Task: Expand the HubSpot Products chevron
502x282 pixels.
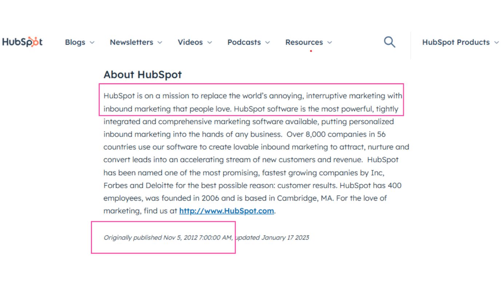Action: coord(497,43)
